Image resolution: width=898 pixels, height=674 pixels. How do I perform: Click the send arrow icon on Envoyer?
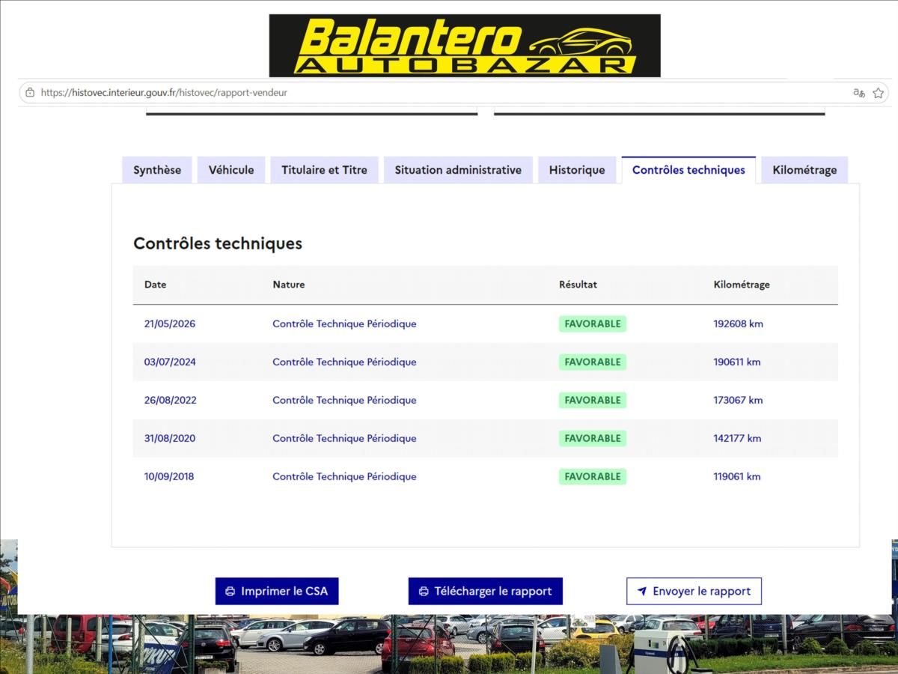(641, 591)
